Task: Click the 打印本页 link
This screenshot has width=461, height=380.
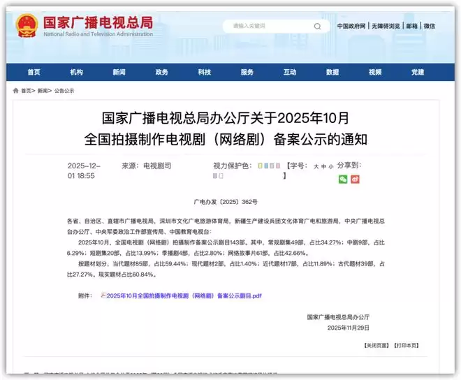Action: click(406, 345)
